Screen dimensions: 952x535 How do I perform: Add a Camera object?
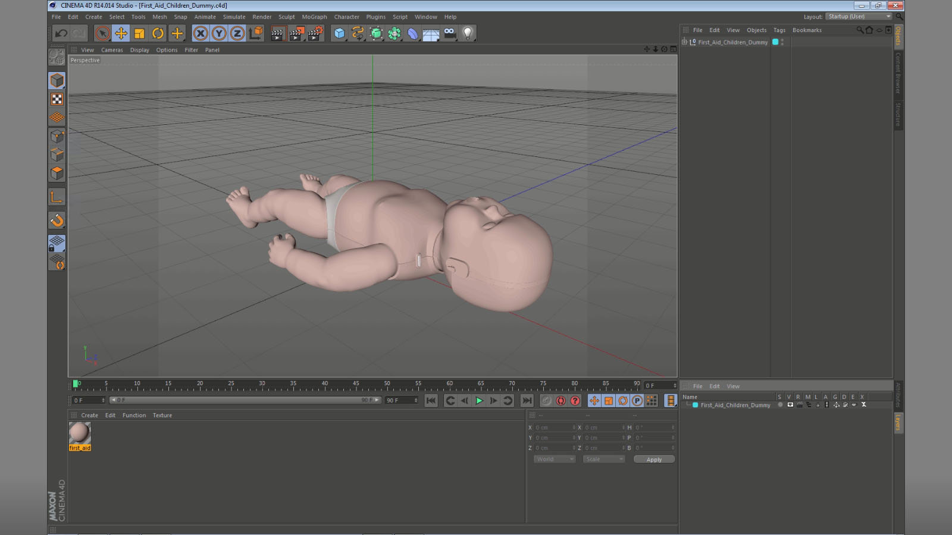450,33
